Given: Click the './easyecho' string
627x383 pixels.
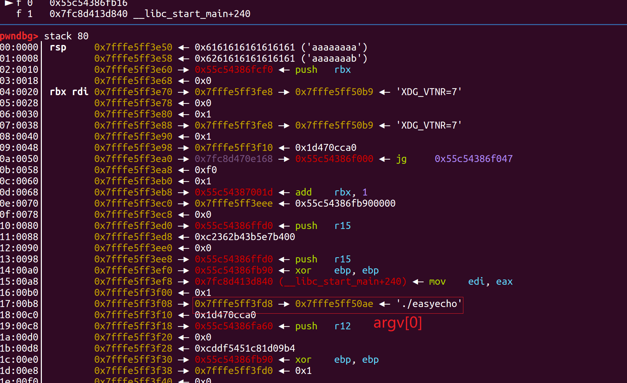Looking at the screenshot, I should point(429,304).
